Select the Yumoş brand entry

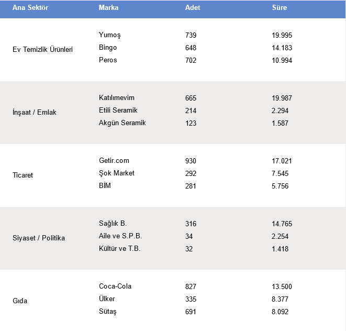(109, 35)
